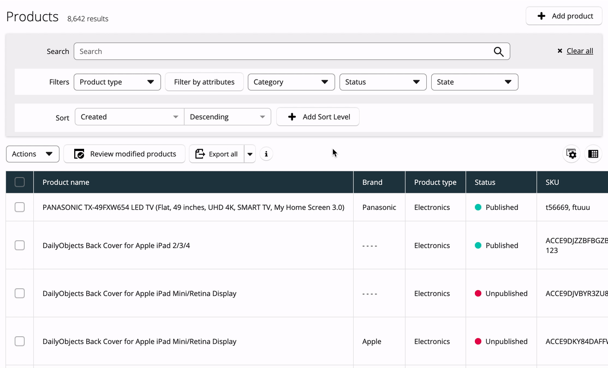The height and width of the screenshot is (368, 608).
Task: Click the Export all button
Action: coord(217,154)
